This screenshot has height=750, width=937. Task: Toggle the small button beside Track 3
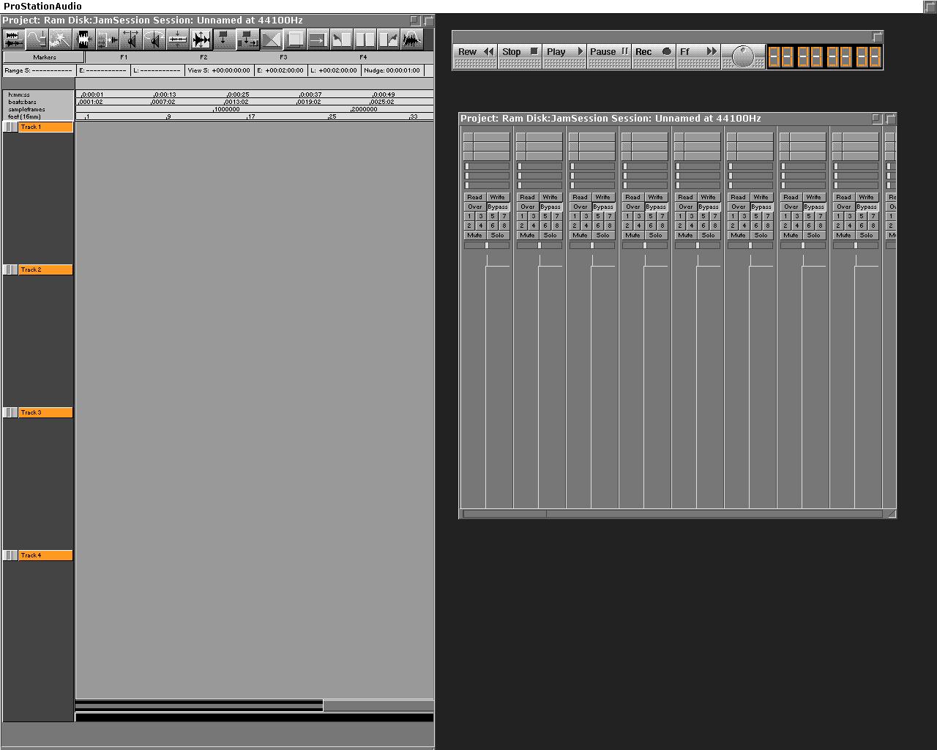(10, 412)
